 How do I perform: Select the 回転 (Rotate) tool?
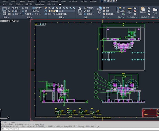[25, 8]
